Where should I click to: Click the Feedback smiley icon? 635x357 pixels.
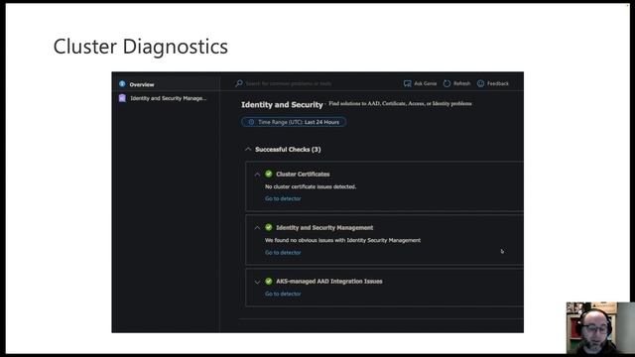480,83
